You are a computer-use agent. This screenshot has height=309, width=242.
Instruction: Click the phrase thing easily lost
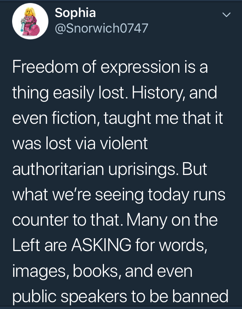pyautogui.click(x=68, y=93)
